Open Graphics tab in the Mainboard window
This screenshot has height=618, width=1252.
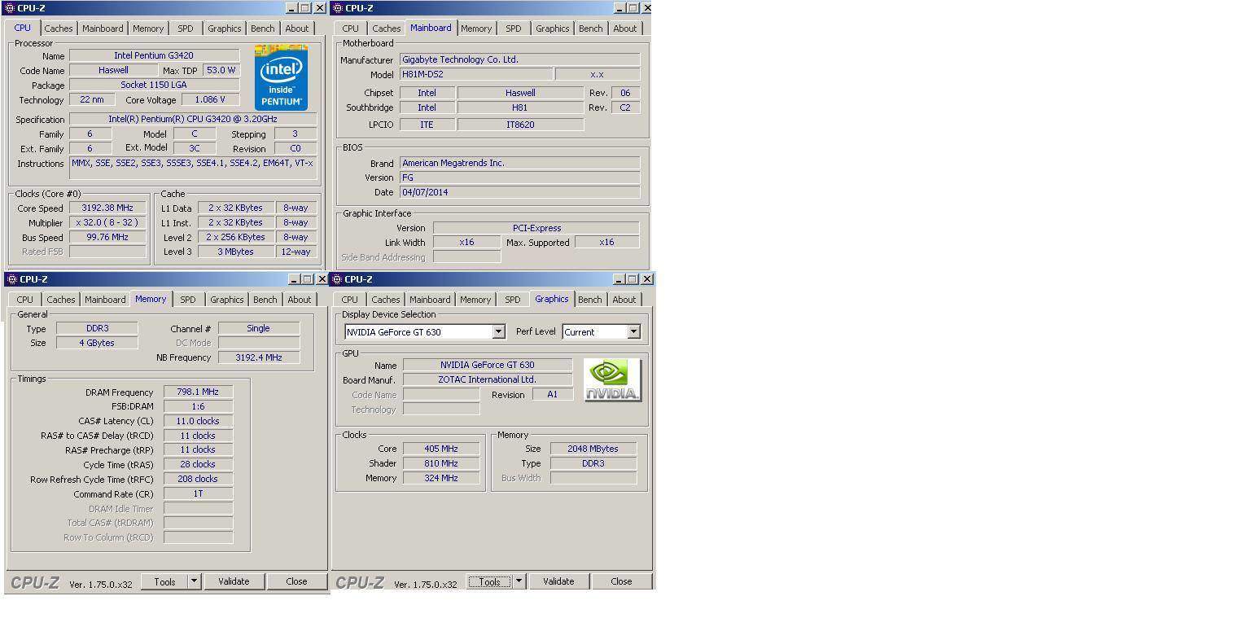(552, 28)
